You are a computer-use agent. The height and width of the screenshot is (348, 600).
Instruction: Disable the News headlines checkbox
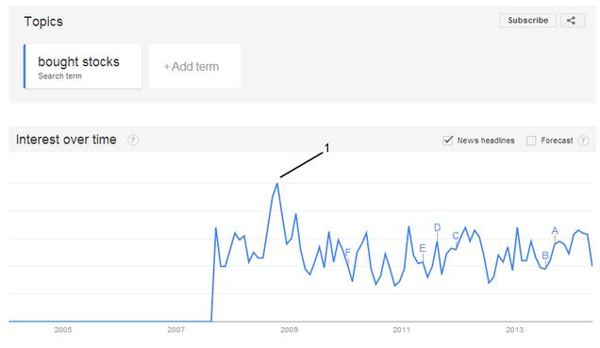click(x=448, y=141)
